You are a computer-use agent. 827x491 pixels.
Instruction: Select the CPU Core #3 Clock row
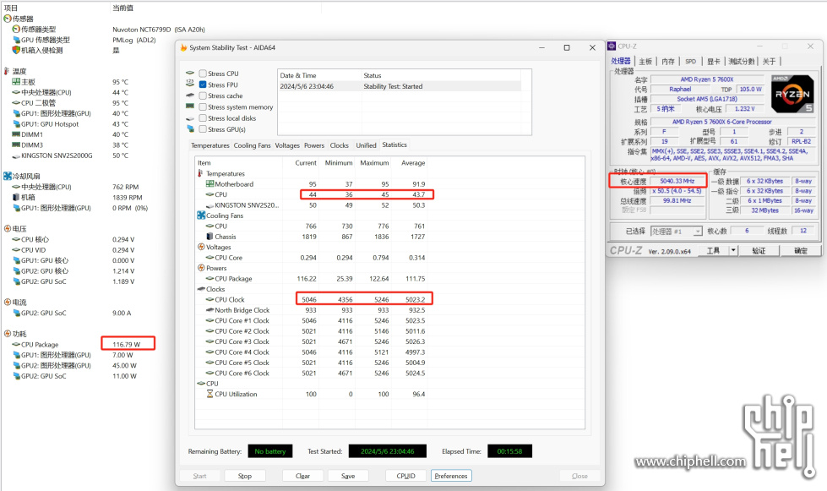coord(311,341)
